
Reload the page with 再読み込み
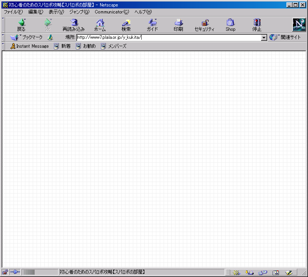[x=74, y=25]
